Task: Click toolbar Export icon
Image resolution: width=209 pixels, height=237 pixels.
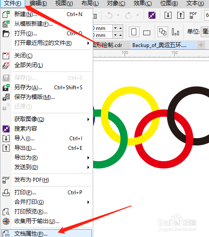Action: 181,15
